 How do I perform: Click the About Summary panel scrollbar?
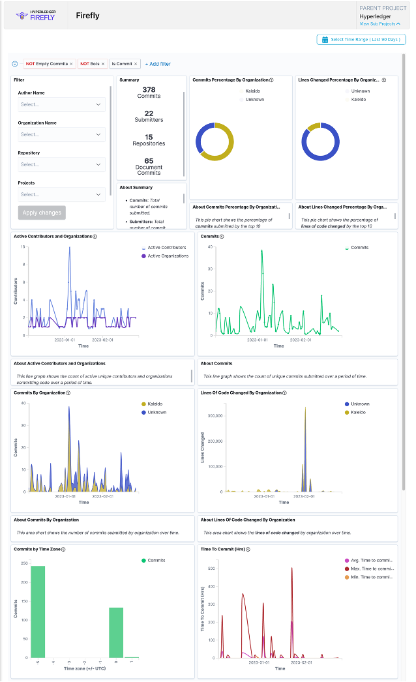click(184, 198)
